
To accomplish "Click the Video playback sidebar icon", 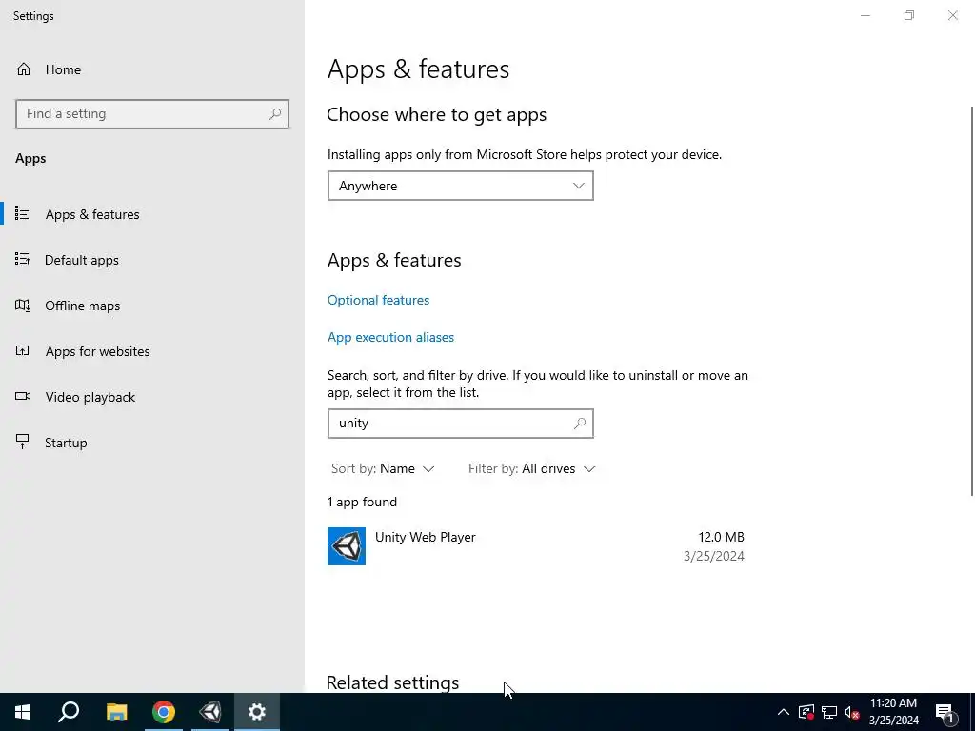I will tap(23, 397).
